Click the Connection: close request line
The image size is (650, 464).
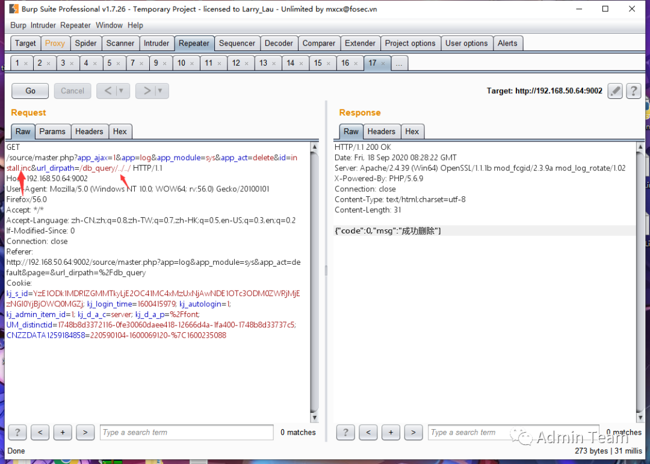coord(37,241)
